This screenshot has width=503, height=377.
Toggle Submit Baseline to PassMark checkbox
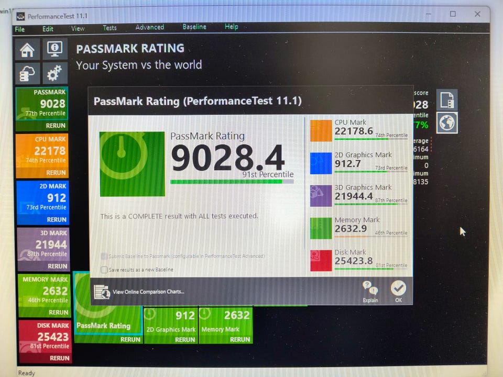(x=104, y=256)
